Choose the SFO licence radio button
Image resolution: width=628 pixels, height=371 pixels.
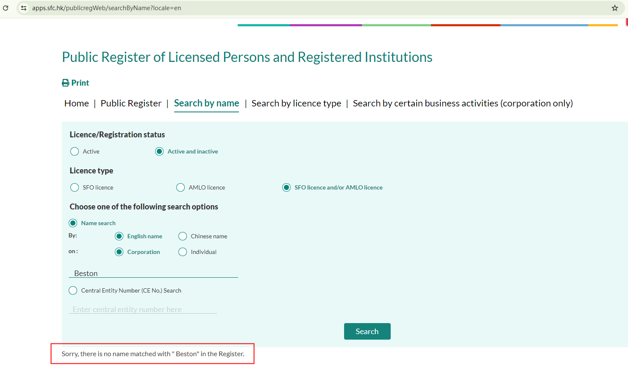coord(75,187)
